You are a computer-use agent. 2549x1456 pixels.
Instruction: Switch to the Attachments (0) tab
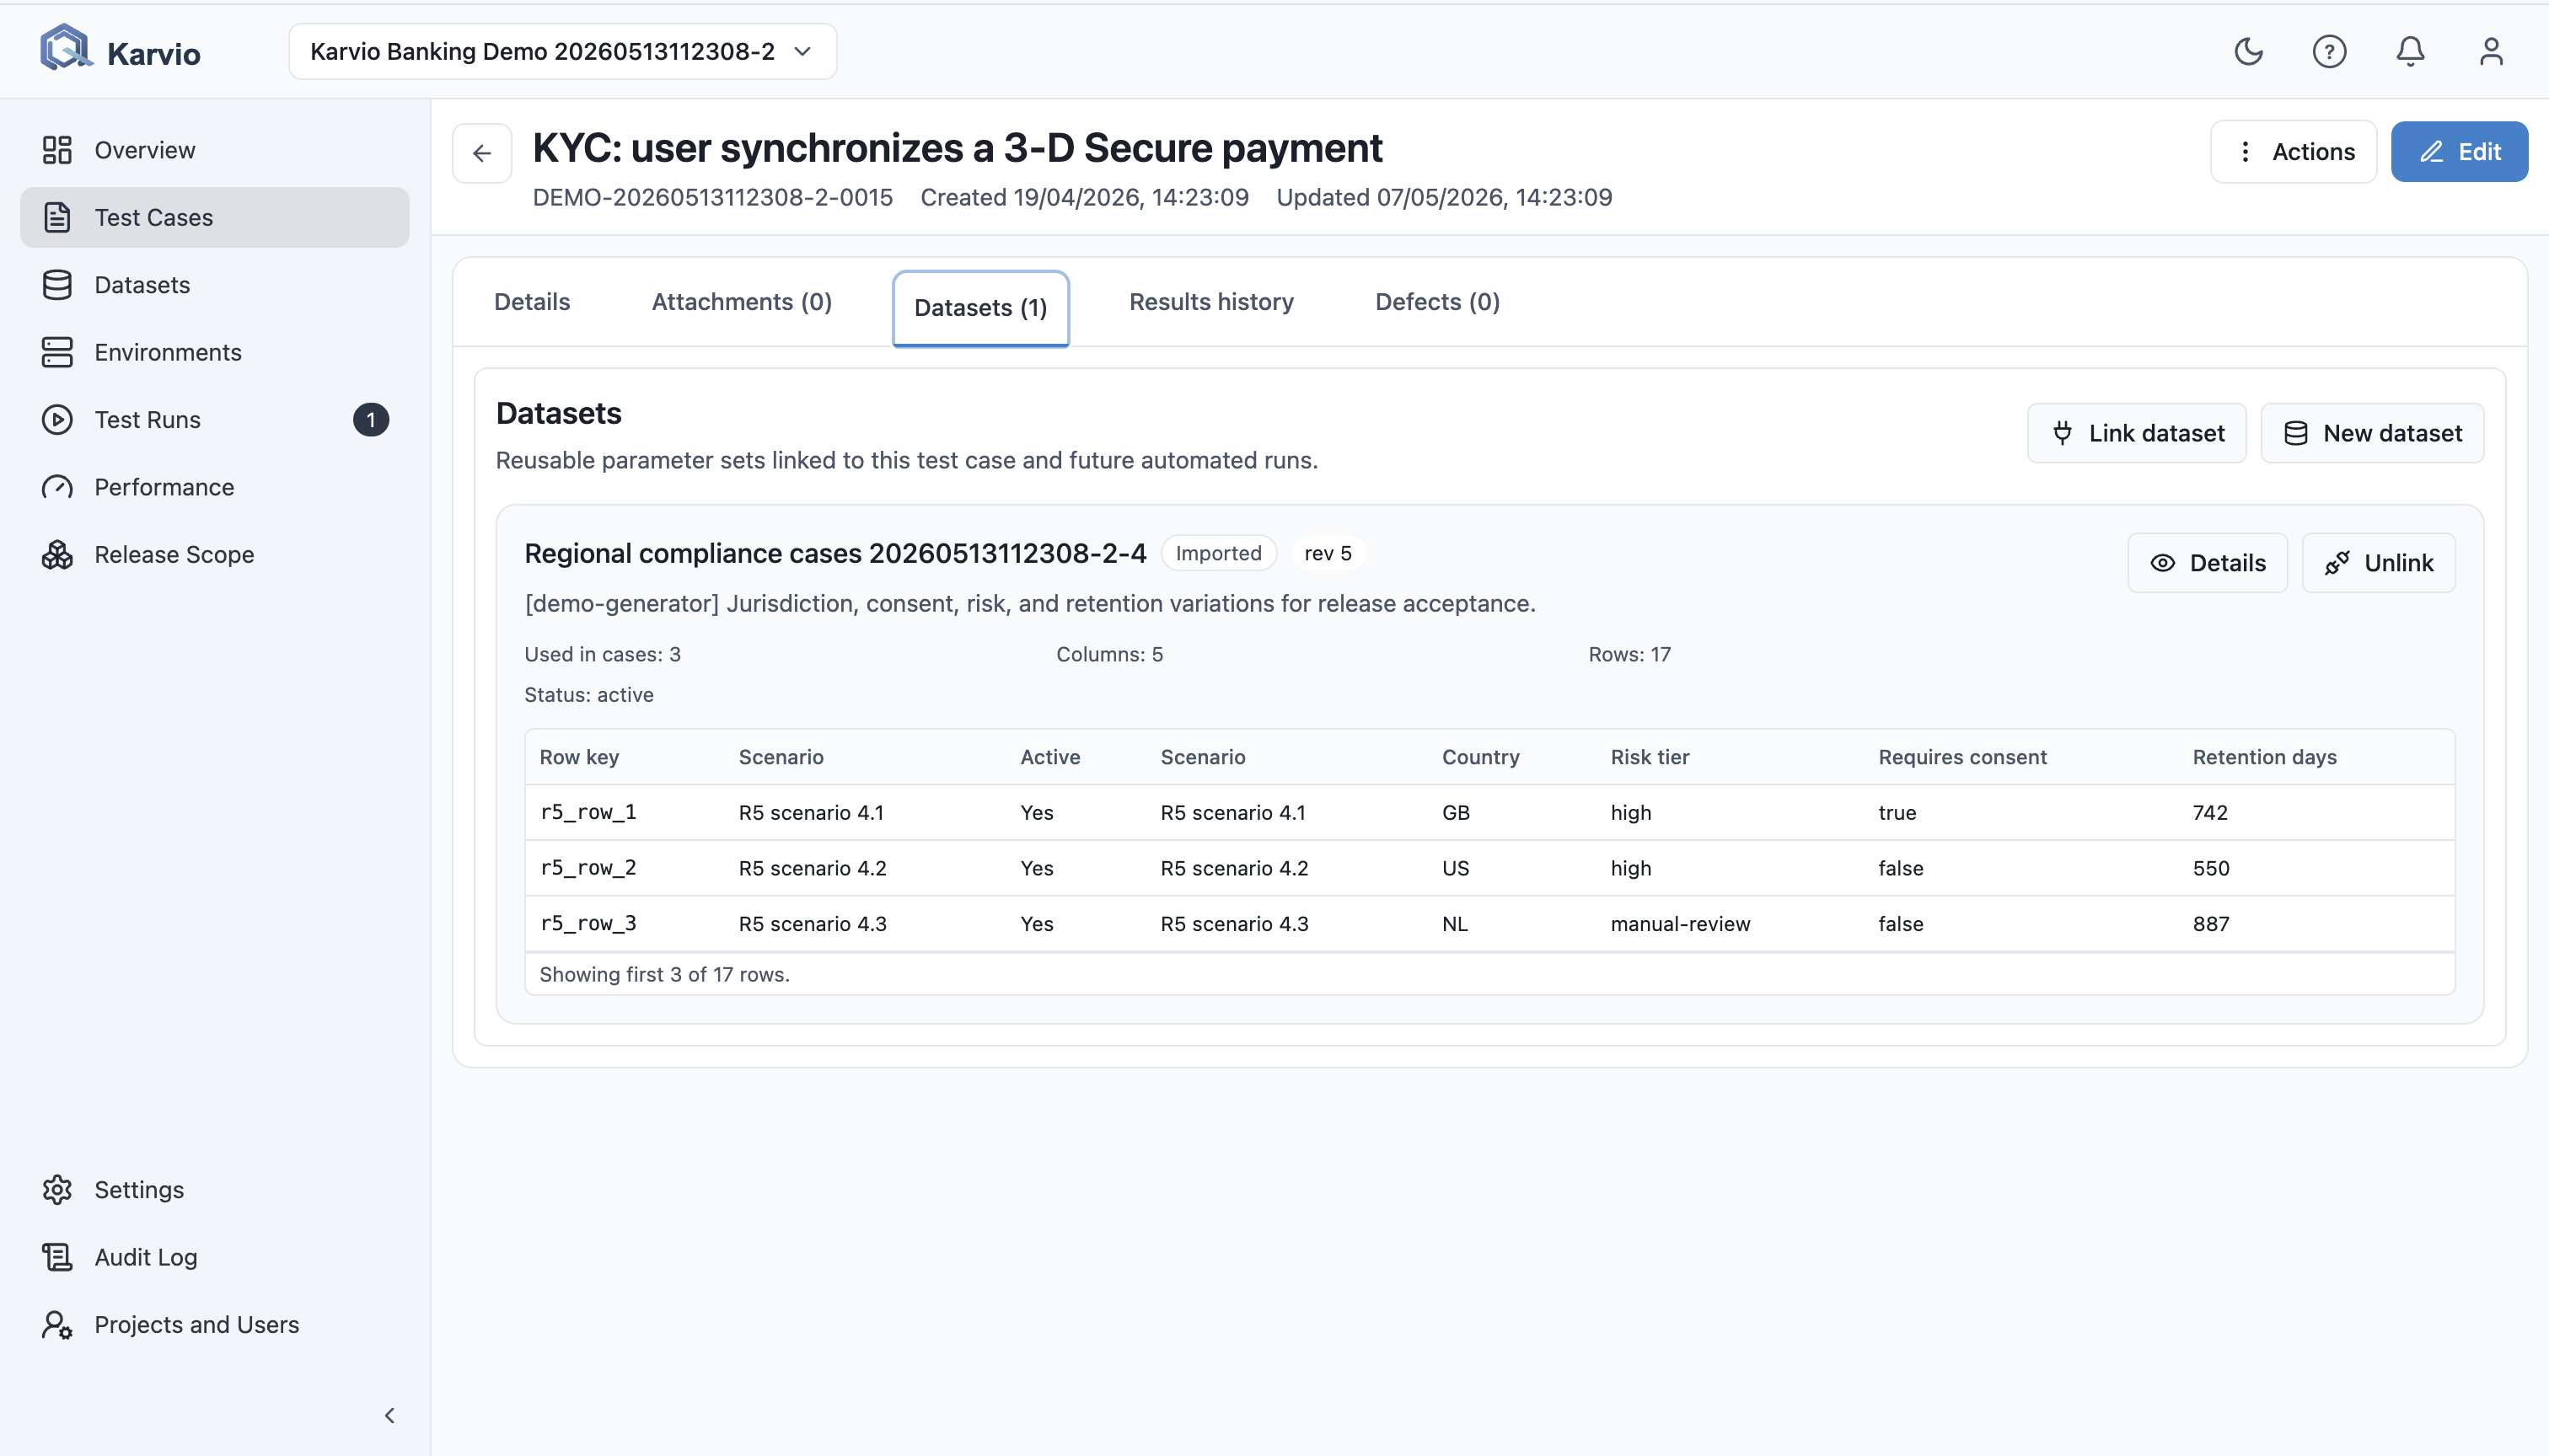pos(741,302)
